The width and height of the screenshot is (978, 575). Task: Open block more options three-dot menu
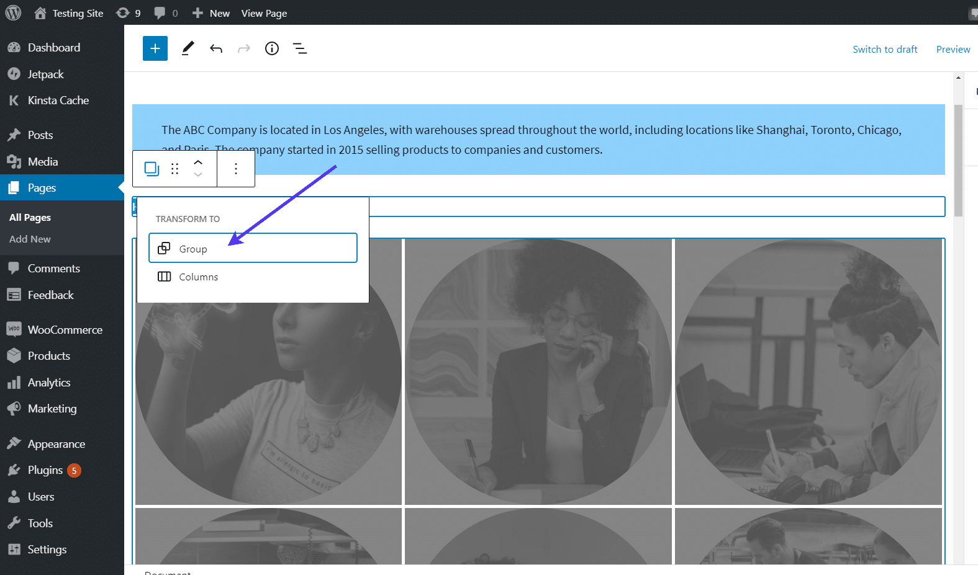point(236,169)
